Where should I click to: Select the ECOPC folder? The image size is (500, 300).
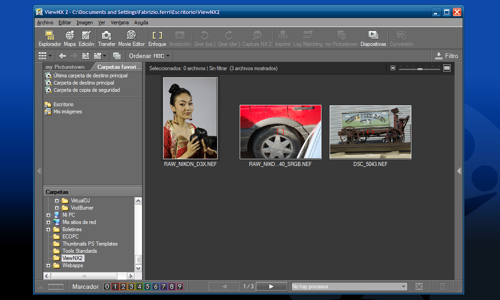point(66,237)
